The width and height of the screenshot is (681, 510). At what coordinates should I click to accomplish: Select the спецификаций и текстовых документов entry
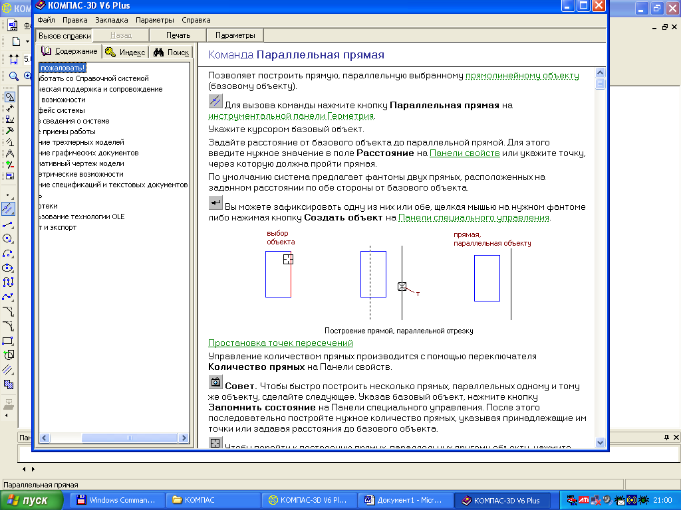(x=114, y=185)
